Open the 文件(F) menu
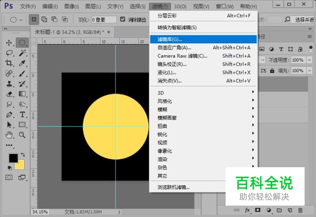316x217 pixels. 28,6
